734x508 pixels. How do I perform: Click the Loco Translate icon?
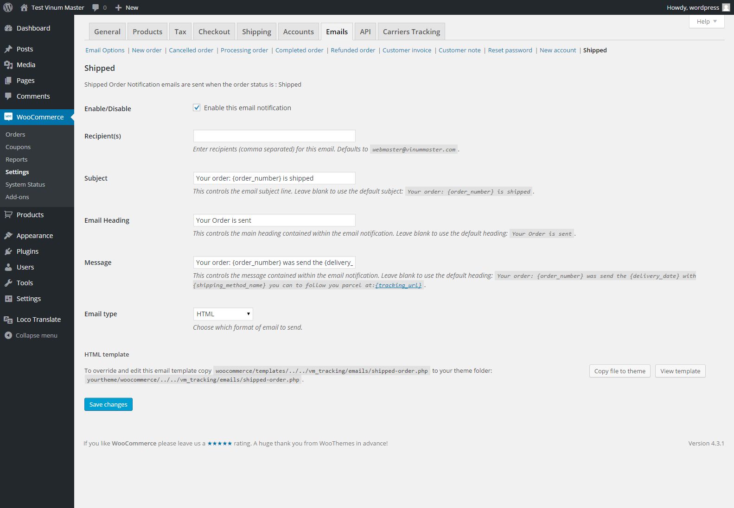[8, 320]
